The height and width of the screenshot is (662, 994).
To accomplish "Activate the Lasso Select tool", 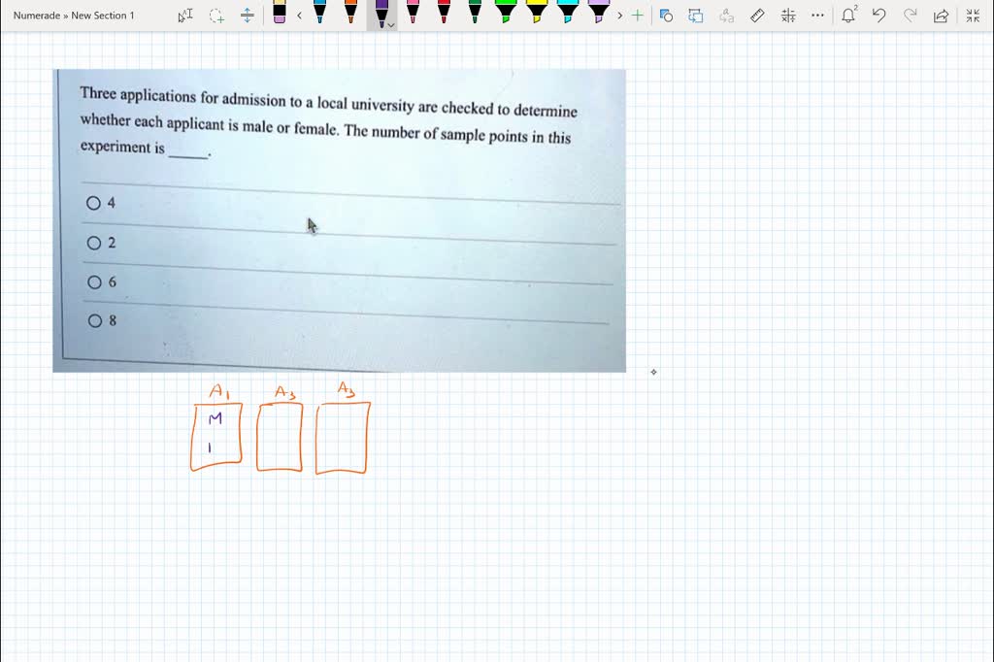I will [x=216, y=16].
